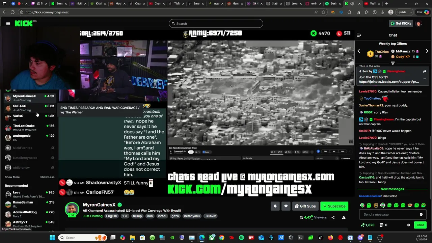
Task: Click Show Less in following list
Action: (x=47, y=177)
